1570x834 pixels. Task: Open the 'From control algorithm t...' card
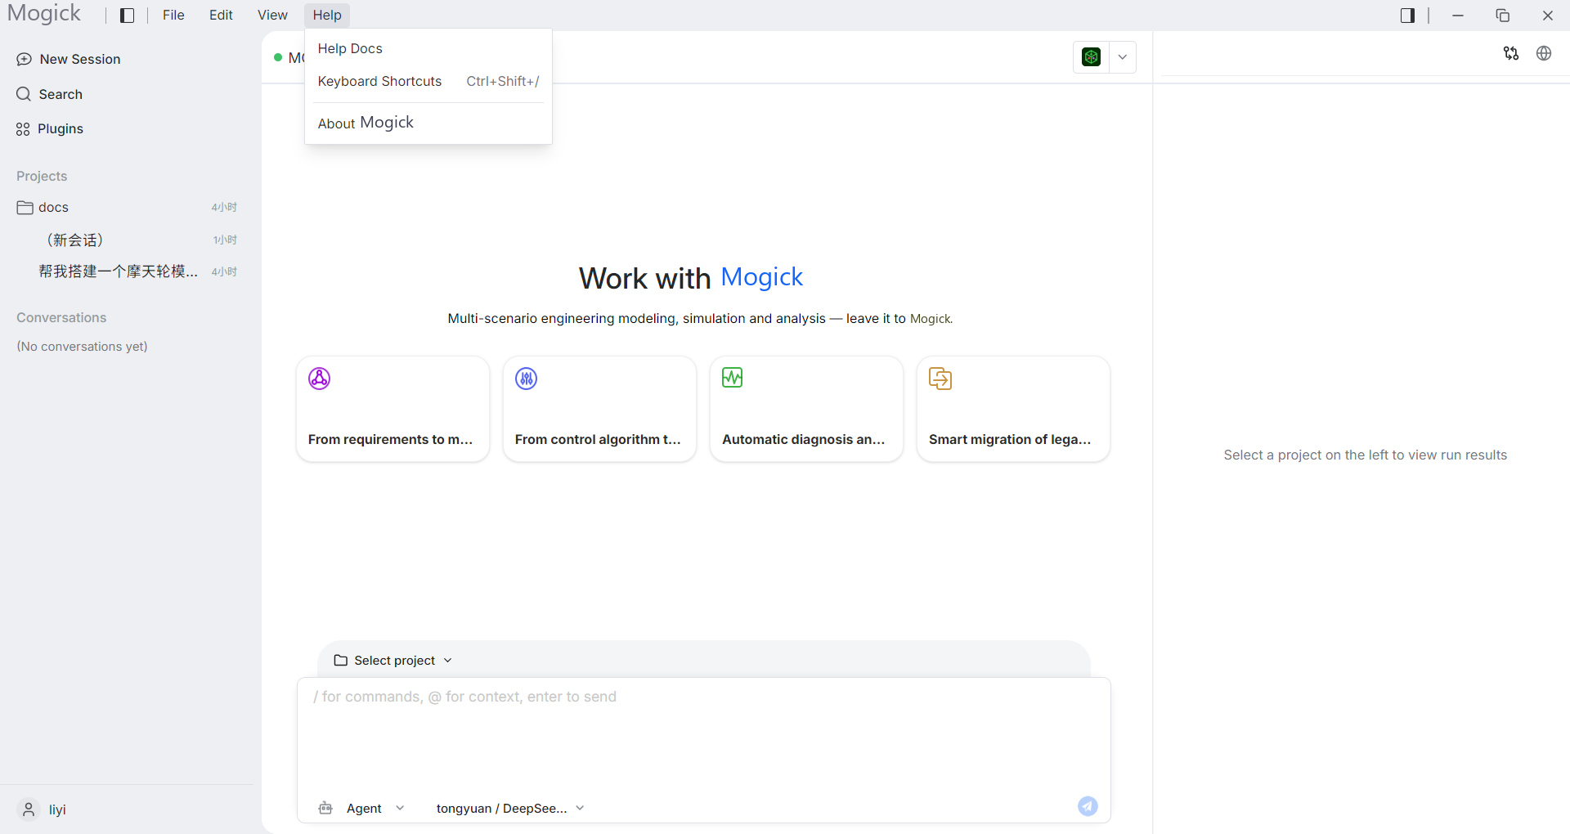[x=599, y=409]
